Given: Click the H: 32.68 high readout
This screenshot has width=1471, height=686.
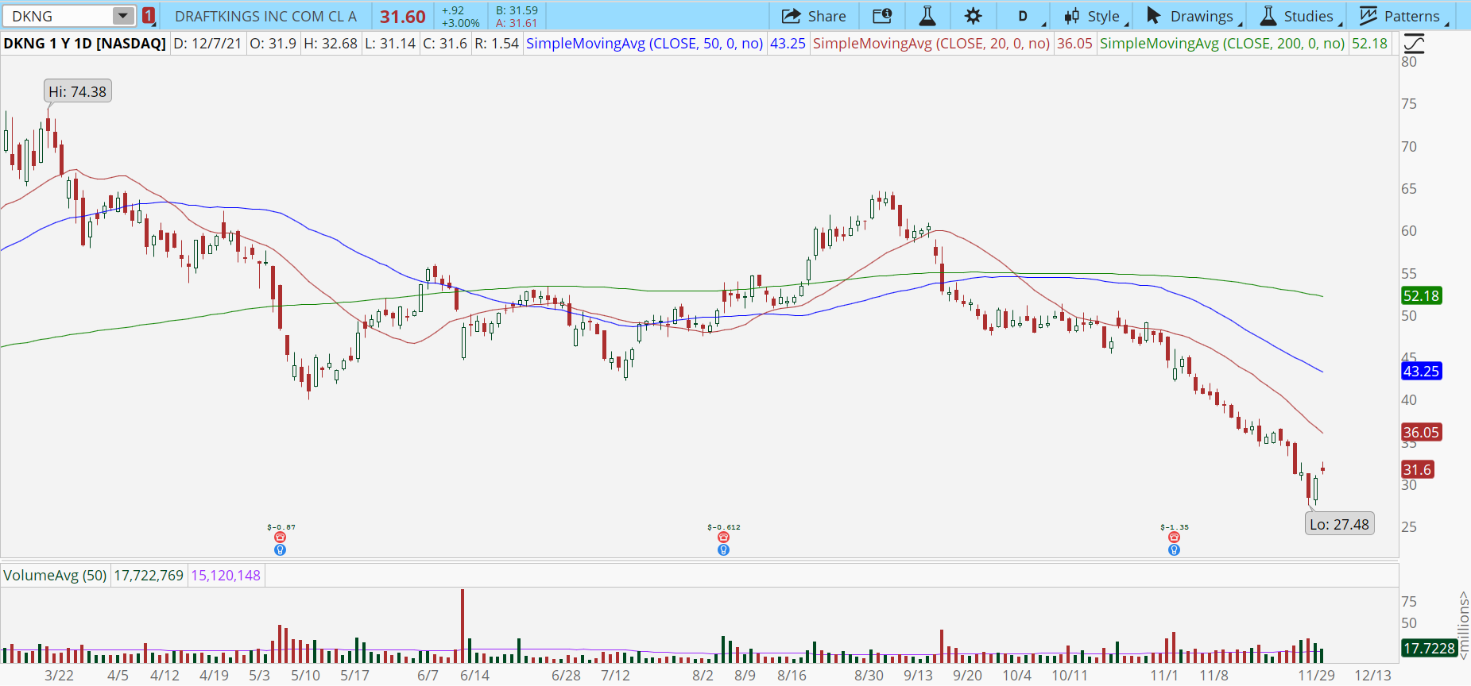Looking at the screenshot, I should pyautogui.click(x=331, y=44).
